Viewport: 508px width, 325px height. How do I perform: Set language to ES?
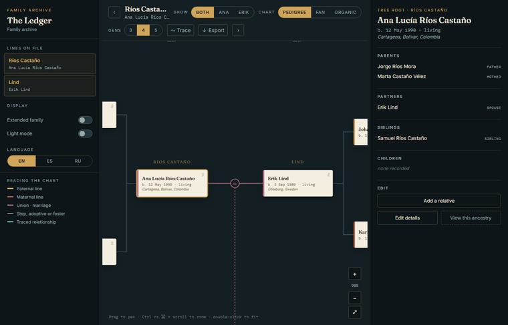49,161
